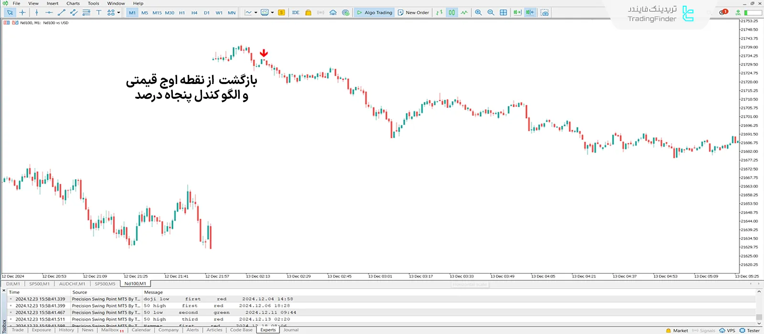Toggle Algo Trading on or off
Viewport: 764px width, 334px height.
tap(374, 13)
